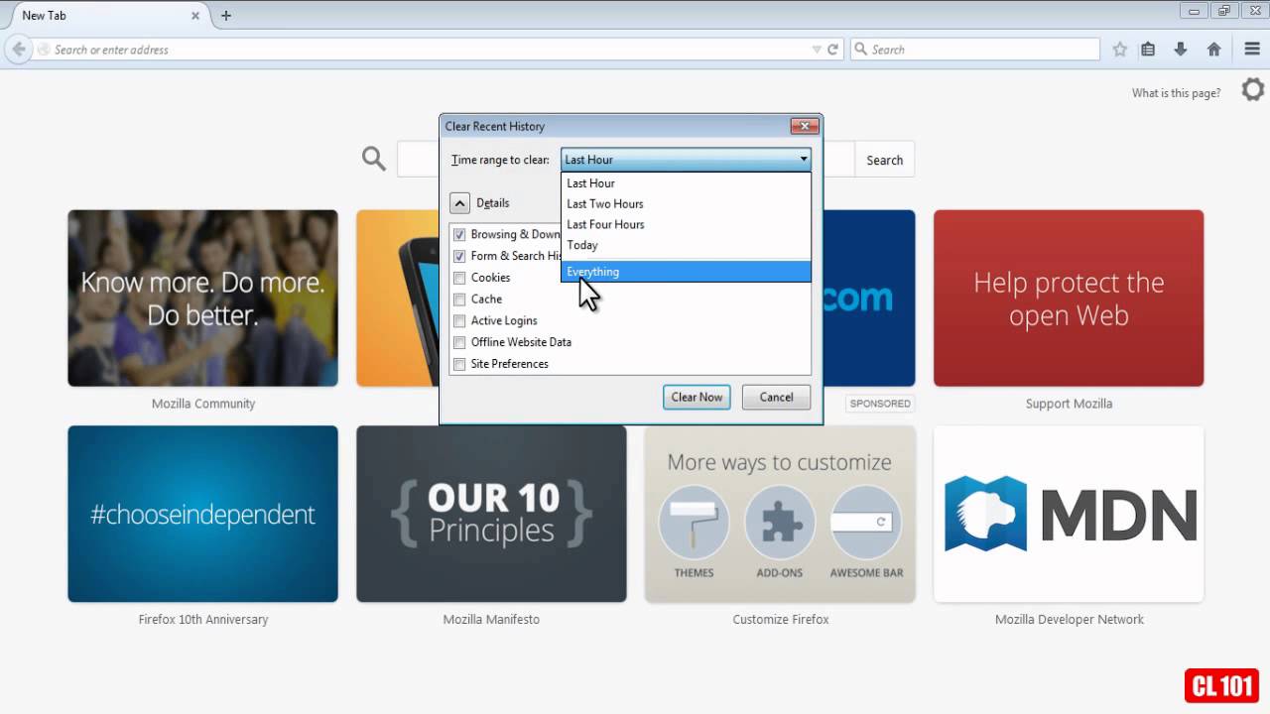
Task: Uncheck Form & Search History checkbox
Action: point(459,256)
